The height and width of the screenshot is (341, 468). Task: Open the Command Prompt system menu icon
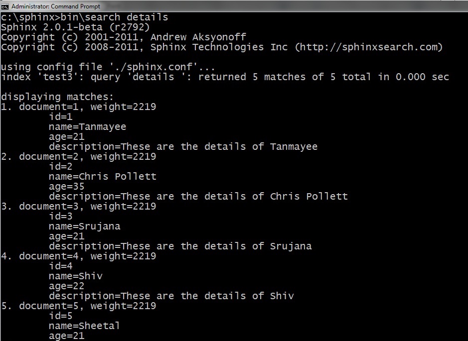coord(5,6)
